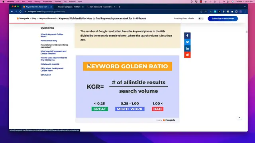The image size is (255, 143).
Task: Open Spotlight search in the menu bar
Action: pos(224,2)
